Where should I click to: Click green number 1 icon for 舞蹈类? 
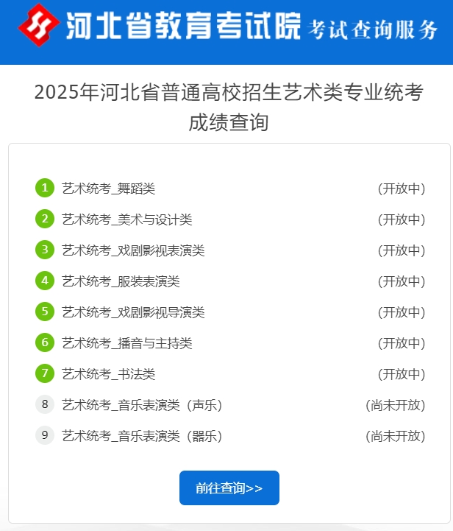(45, 189)
